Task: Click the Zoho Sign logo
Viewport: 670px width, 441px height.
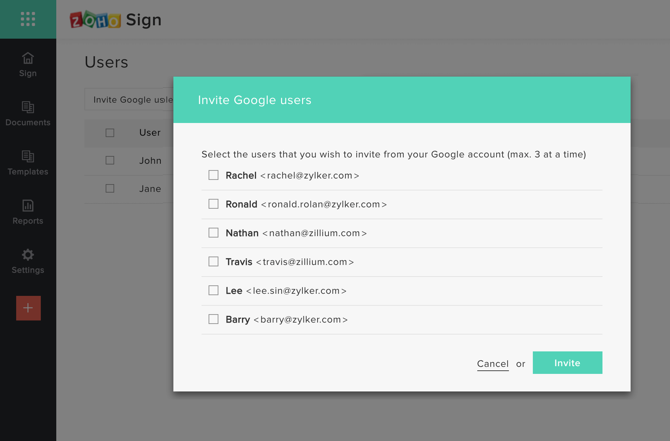Action: 116,19
